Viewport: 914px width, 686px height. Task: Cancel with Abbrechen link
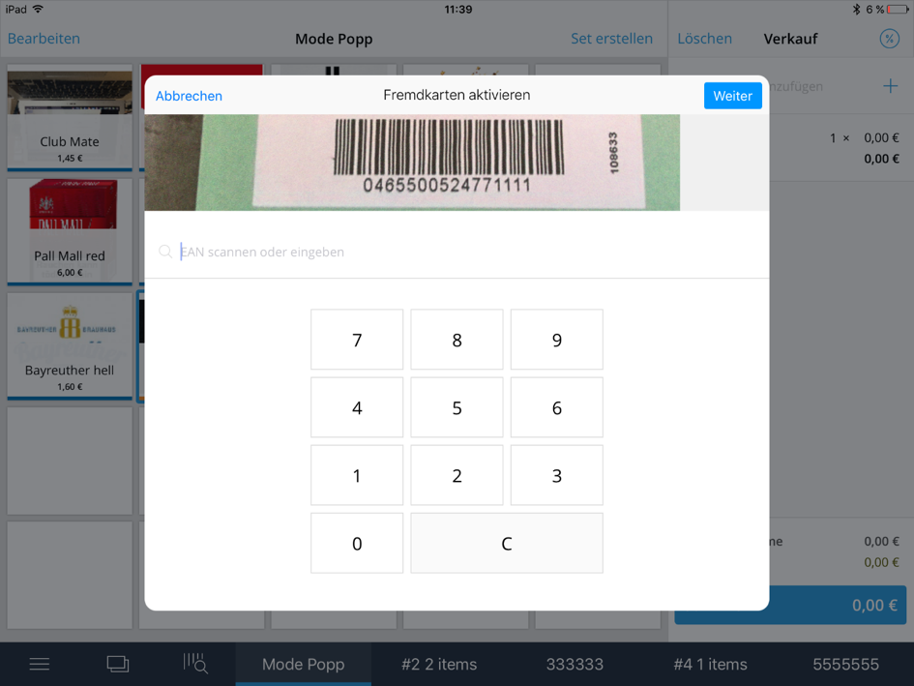tap(189, 96)
